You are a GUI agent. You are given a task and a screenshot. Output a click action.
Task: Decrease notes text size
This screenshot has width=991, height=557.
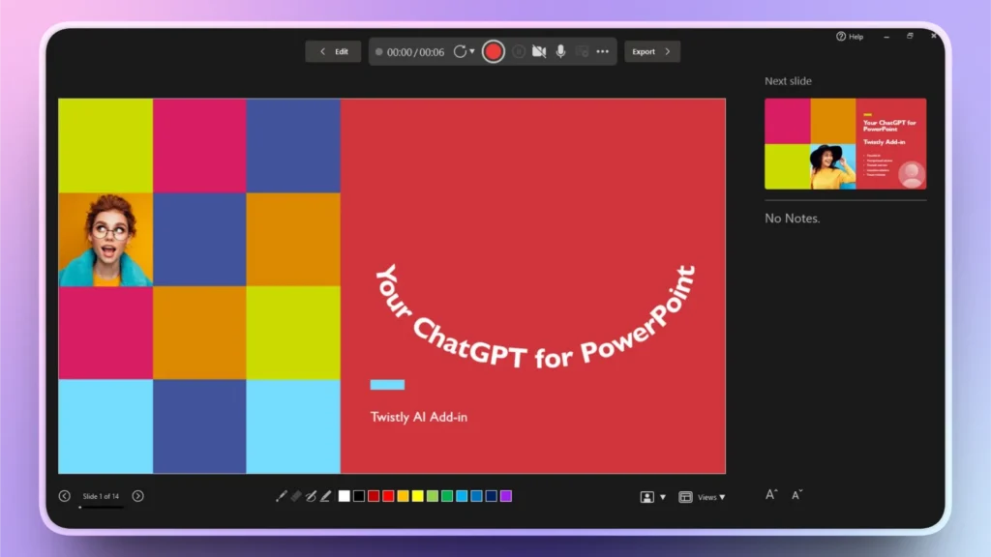796,495
